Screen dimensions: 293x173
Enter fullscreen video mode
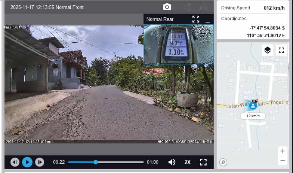pyautogui.click(x=203, y=162)
